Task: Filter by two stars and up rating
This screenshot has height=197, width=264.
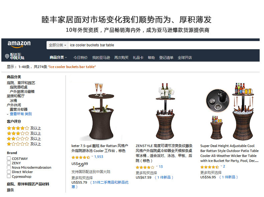Action: 24,139
